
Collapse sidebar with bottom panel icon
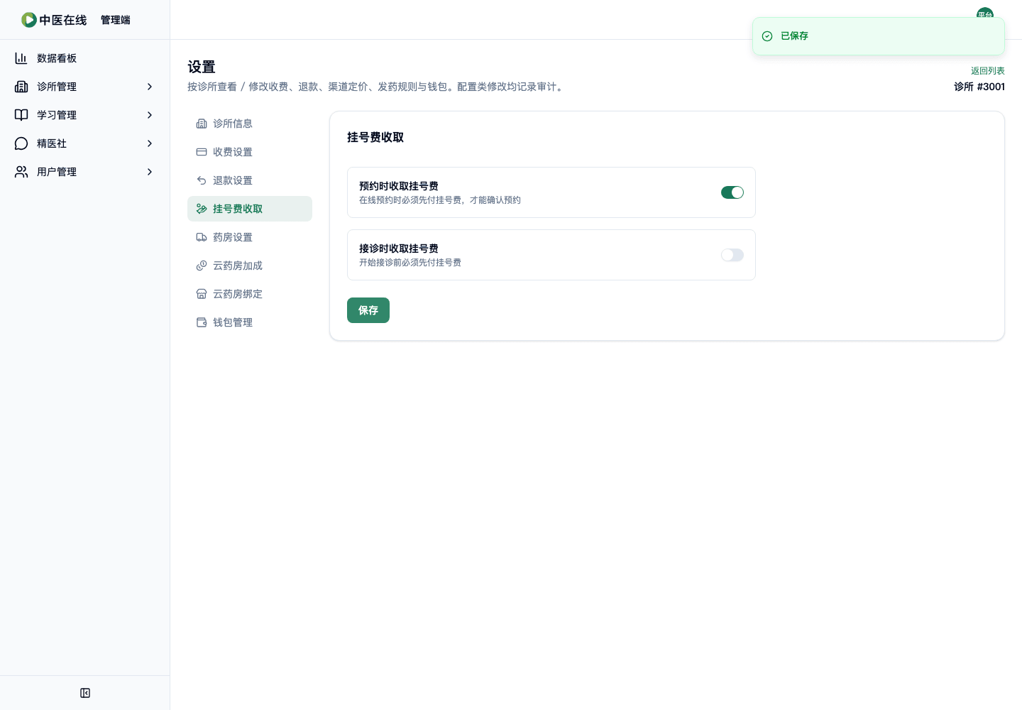click(x=85, y=693)
